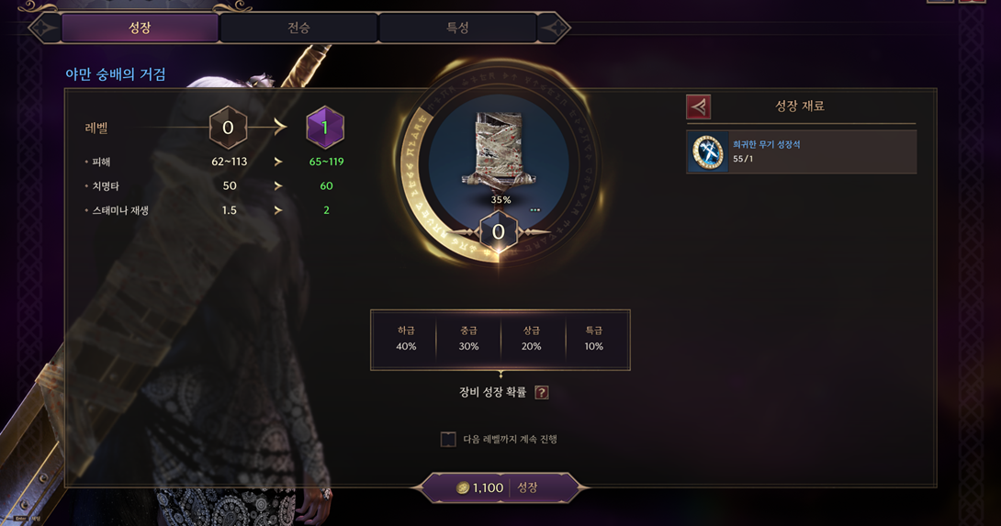Open the 특성 tab

click(x=457, y=28)
